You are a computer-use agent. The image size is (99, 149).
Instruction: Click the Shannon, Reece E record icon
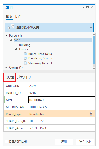point(26,63)
